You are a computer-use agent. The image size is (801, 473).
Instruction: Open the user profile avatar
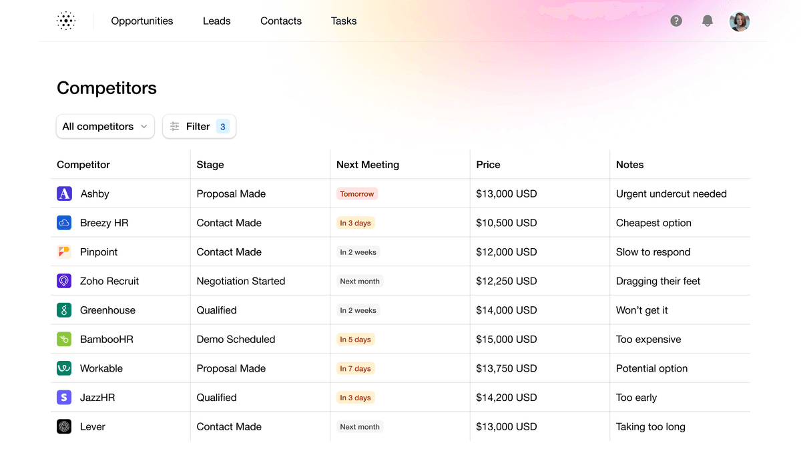(739, 21)
